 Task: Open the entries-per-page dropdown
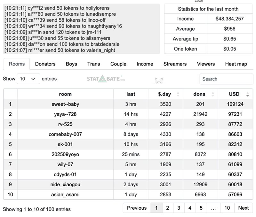tap(28, 79)
